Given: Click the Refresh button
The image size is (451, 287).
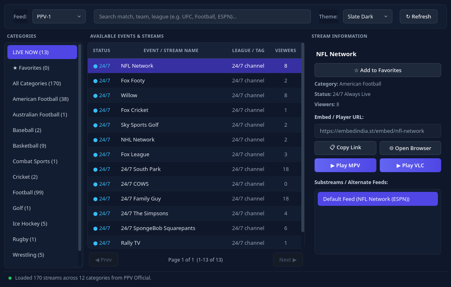Looking at the screenshot, I should click(419, 16).
